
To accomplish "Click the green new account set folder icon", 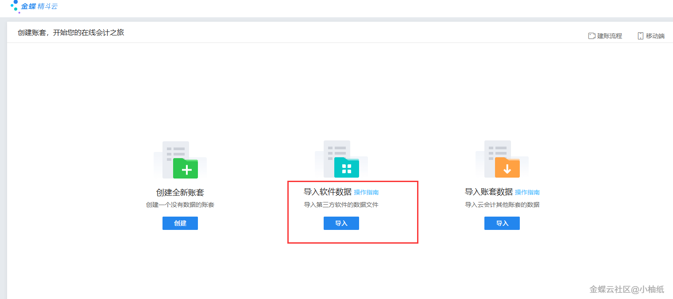I will (x=185, y=168).
